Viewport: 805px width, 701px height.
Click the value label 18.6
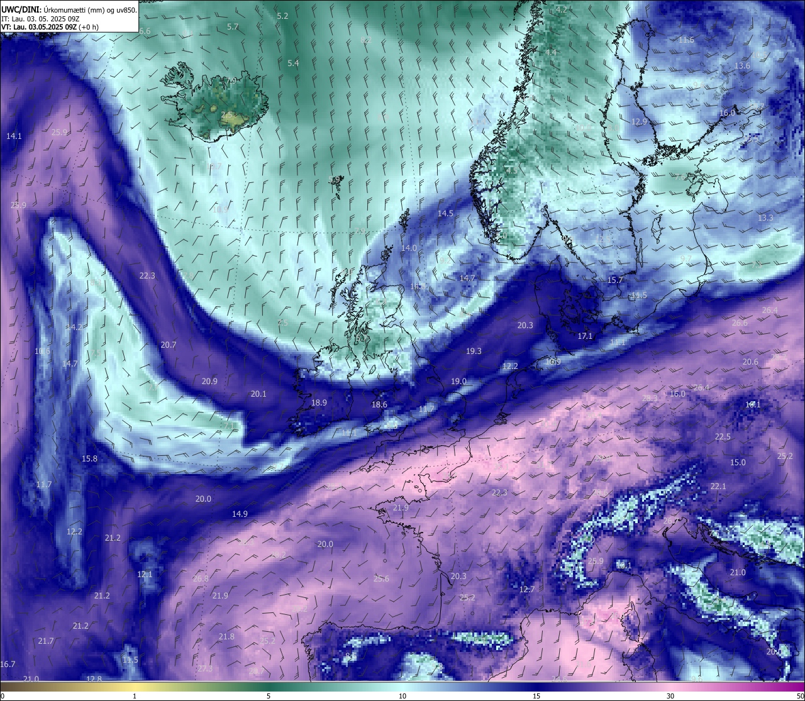pos(379,406)
